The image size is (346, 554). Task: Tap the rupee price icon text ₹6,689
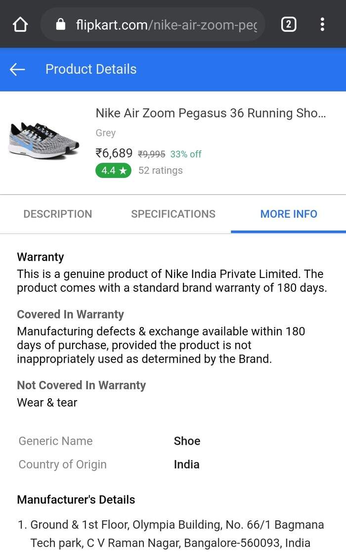pos(113,153)
